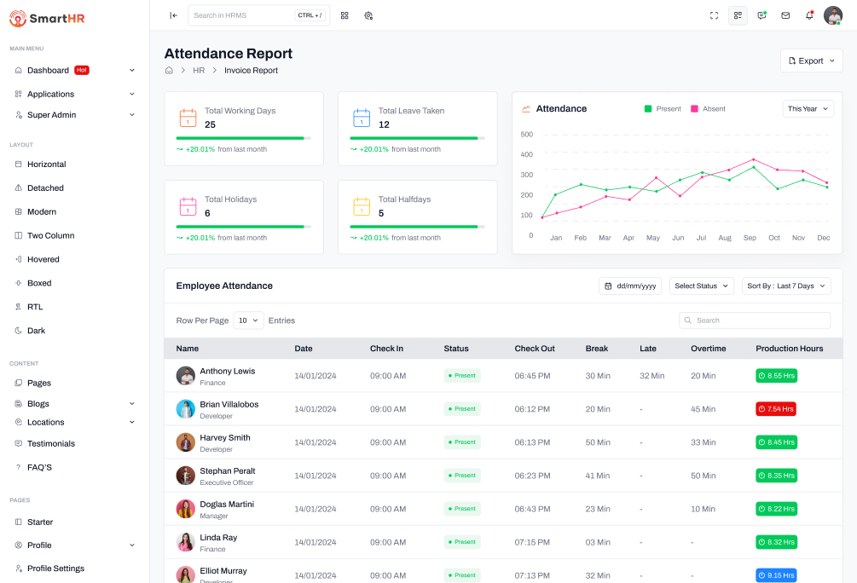Open the settings gear icon in the top bar
This screenshot has height=583, width=857.
click(x=368, y=15)
